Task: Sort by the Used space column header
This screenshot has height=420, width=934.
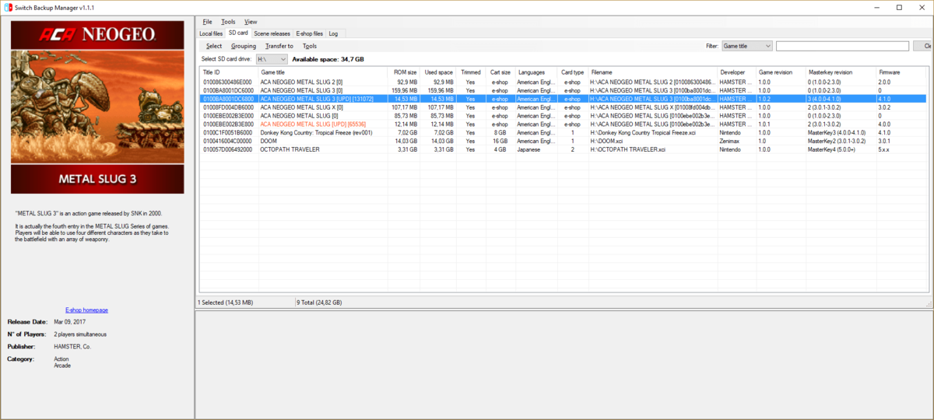Action: point(438,72)
